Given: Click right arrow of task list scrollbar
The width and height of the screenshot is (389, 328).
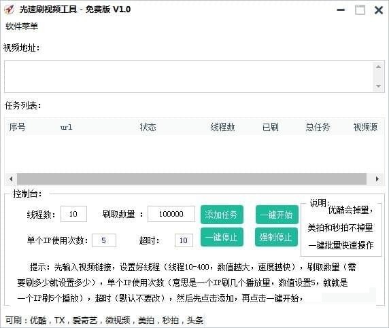Looking at the screenshot, I should pyautogui.click(x=377, y=179).
